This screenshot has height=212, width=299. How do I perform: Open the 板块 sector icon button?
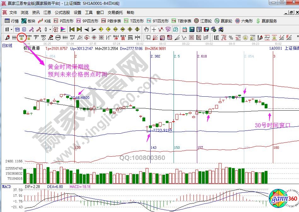pyautogui.click(x=28, y=21)
